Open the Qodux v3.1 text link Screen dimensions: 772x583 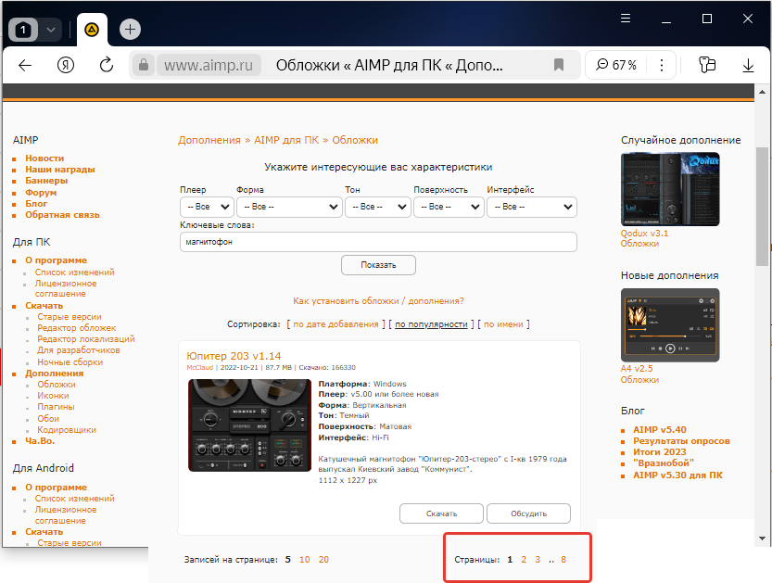pyautogui.click(x=644, y=234)
